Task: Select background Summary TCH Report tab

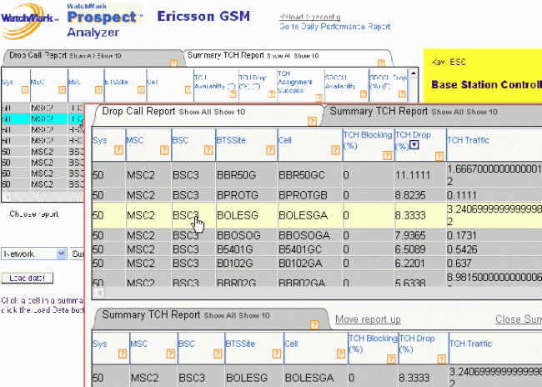Action: pos(223,56)
